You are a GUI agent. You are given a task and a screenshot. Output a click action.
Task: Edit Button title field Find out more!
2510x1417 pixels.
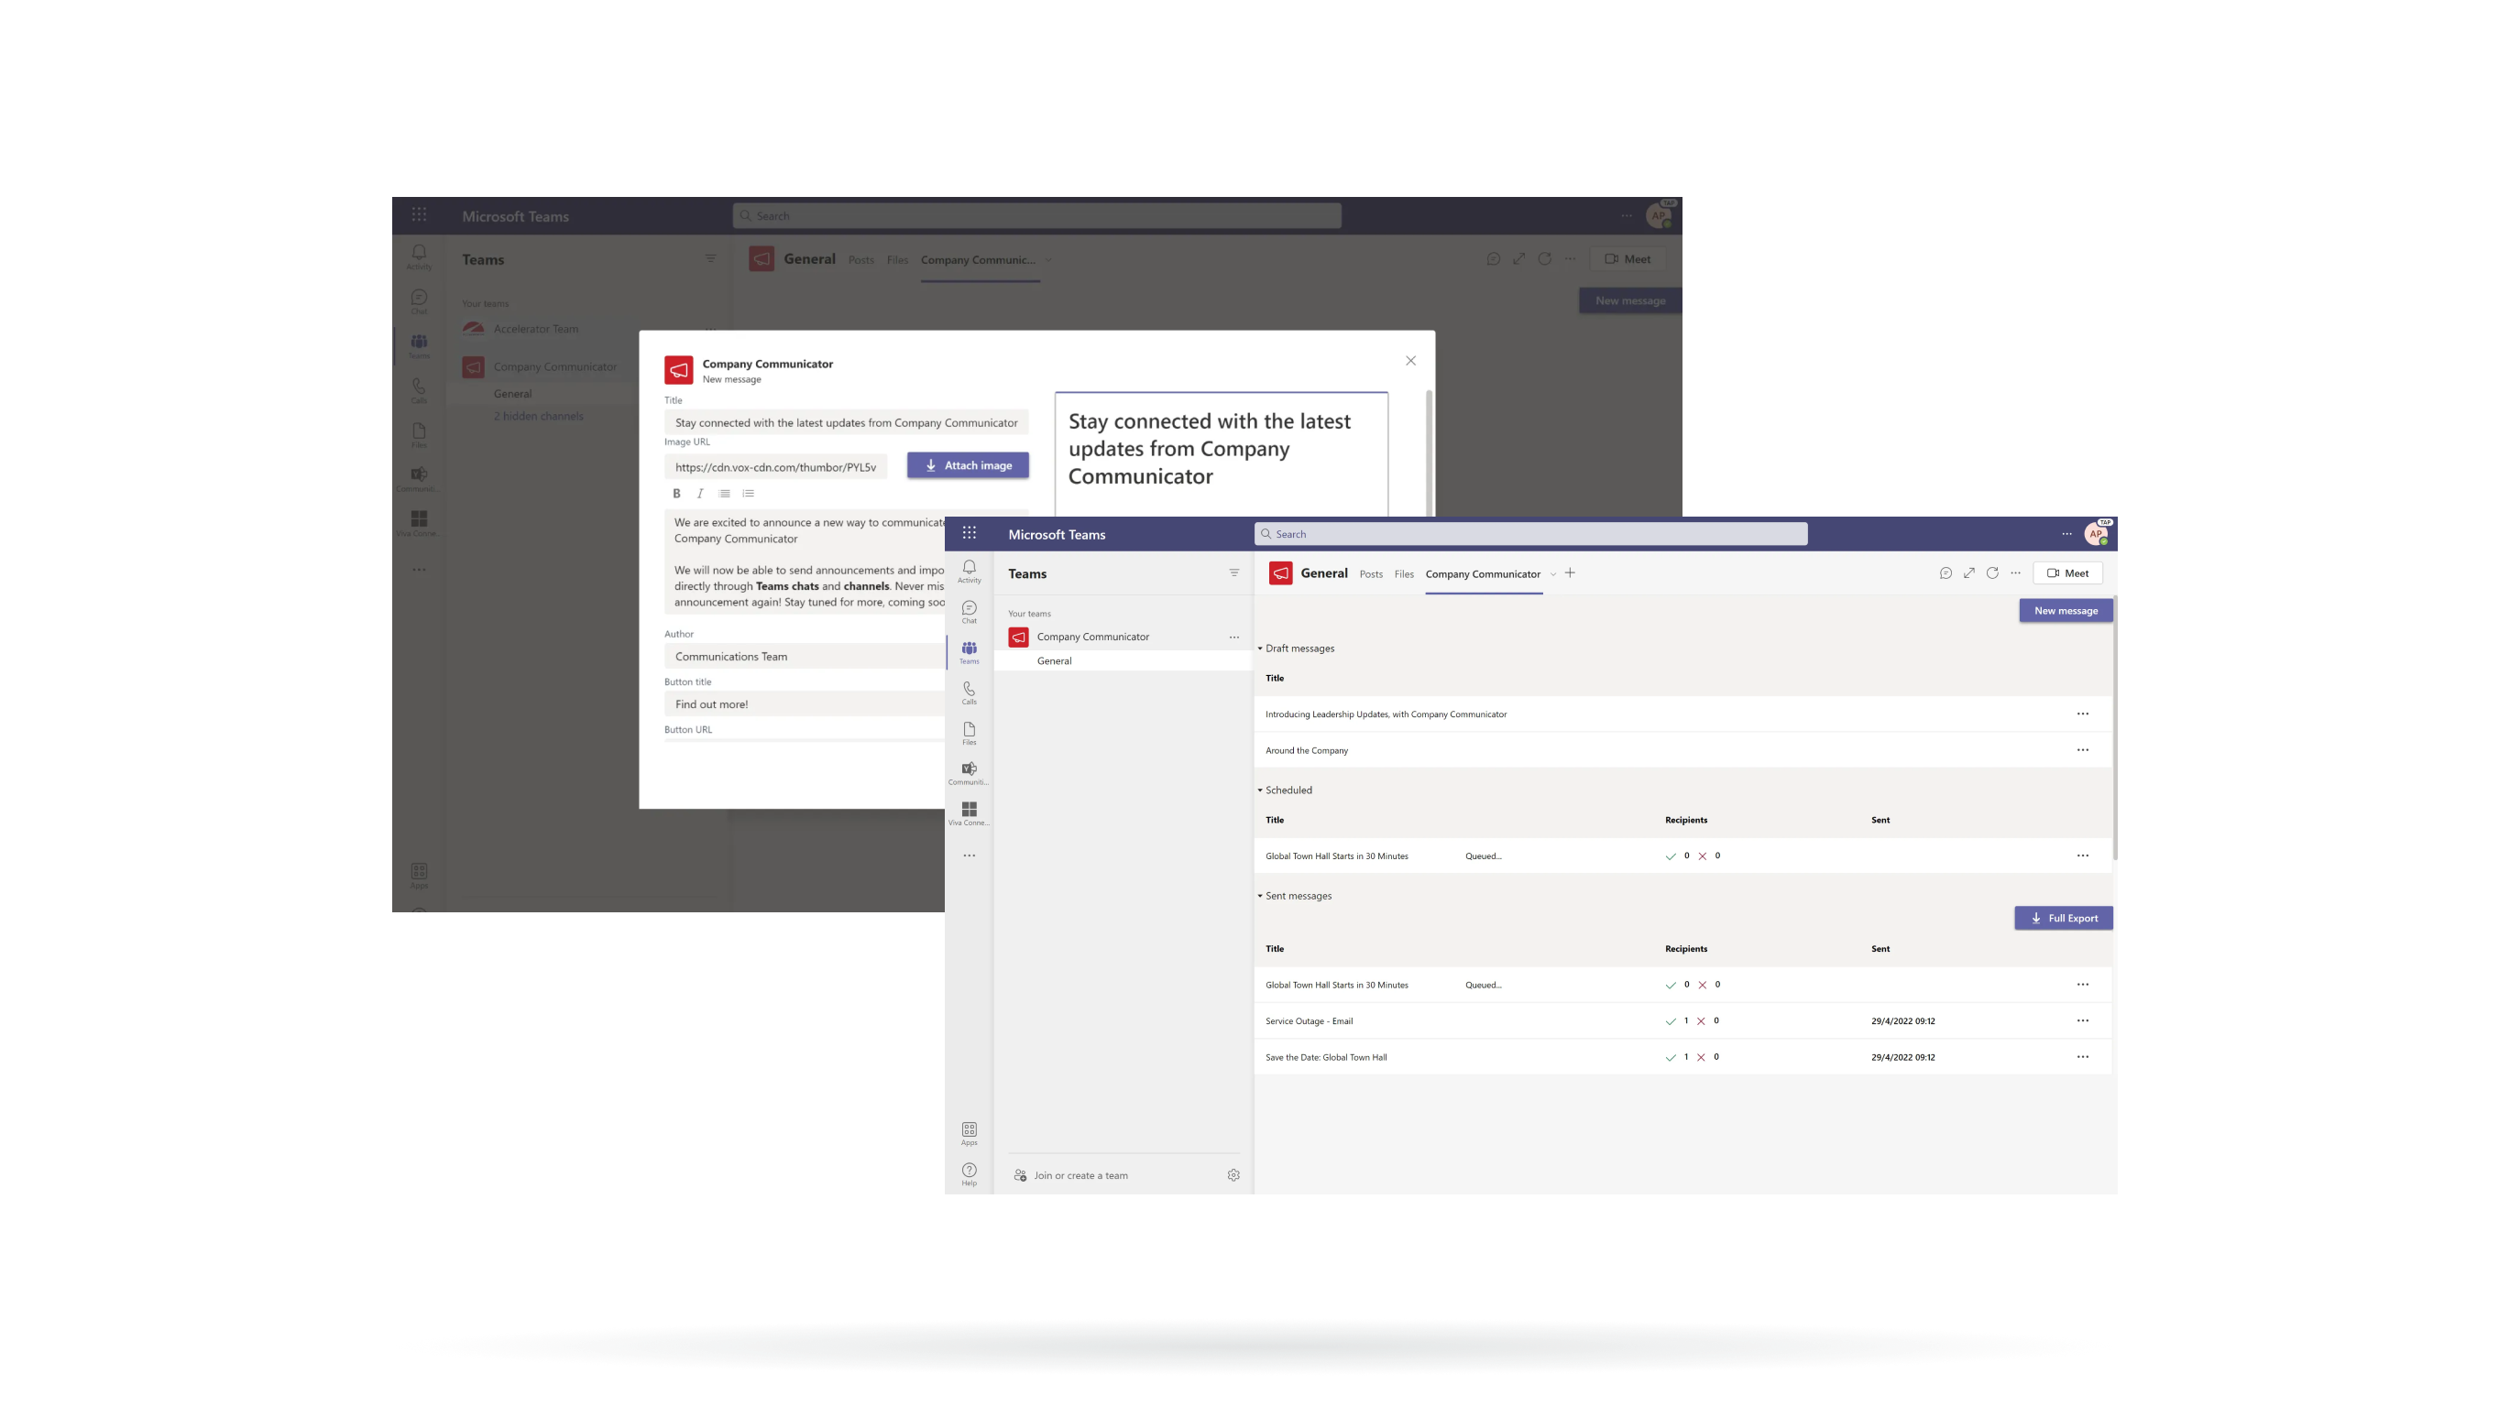tap(805, 704)
